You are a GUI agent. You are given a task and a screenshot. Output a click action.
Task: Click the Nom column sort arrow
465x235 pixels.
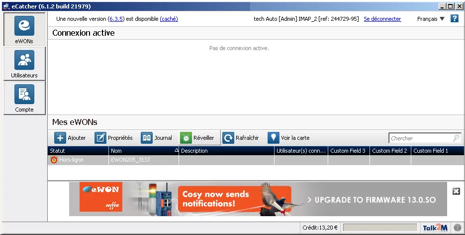pyautogui.click(x=176, y=150)
